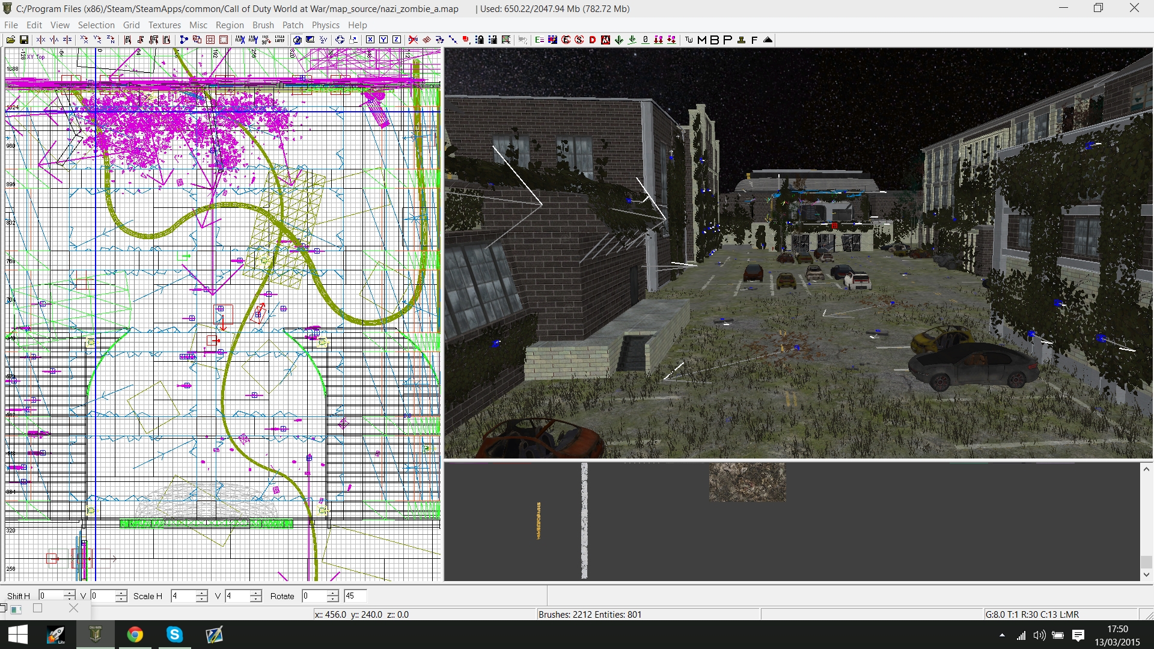Click the M toolbar button
The height and width of the screenshot is (649, 1154).
pos(701,40)
